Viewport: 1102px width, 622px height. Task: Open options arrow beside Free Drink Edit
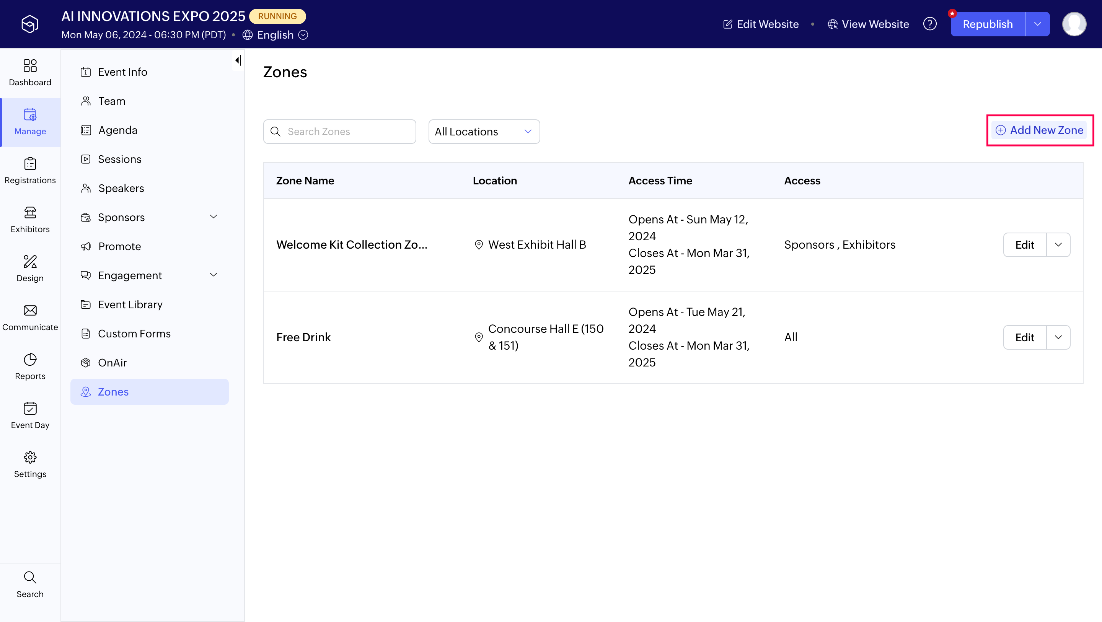[1058, 337]
